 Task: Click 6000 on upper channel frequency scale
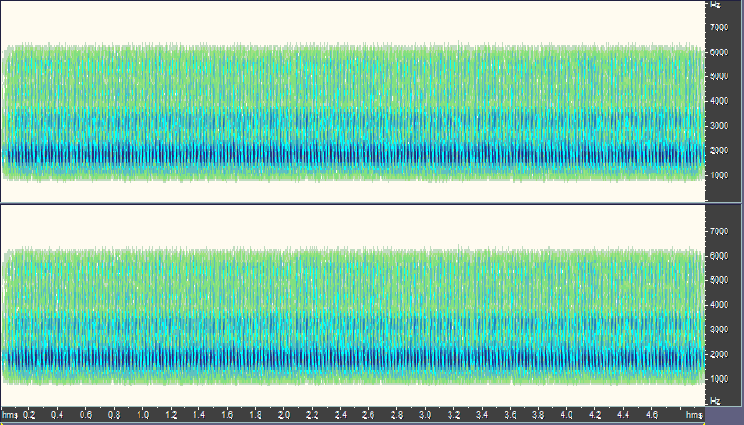tap(719, 52)
